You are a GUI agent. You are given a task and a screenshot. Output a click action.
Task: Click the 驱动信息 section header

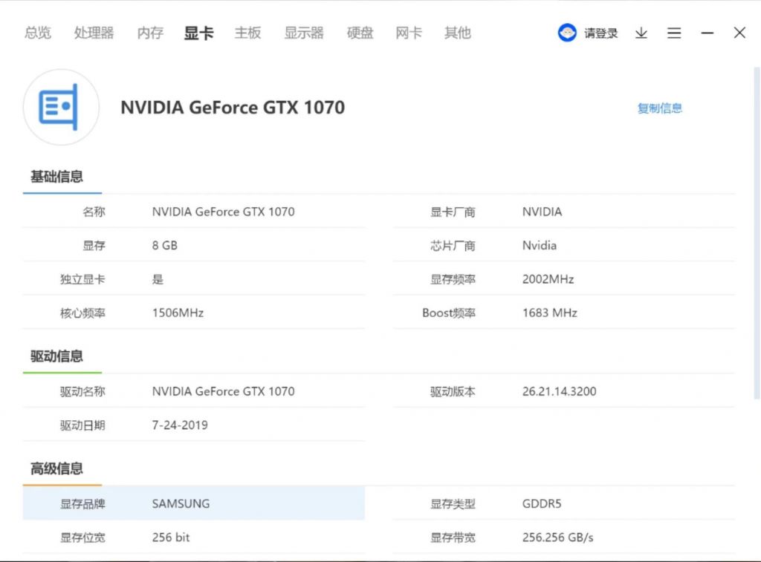(56, 356)
